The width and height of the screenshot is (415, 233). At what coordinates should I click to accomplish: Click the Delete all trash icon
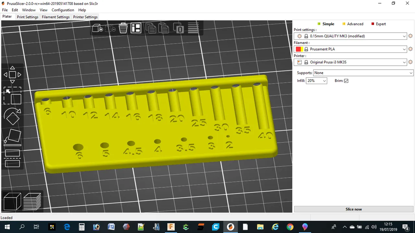(x=123, y=28)
